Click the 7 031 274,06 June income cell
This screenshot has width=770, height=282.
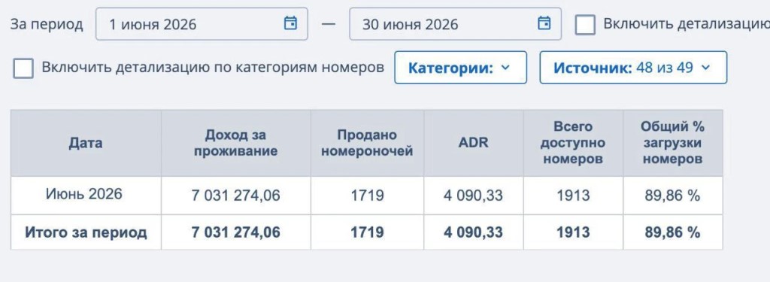pyautogui.click(x=235, y=196)
